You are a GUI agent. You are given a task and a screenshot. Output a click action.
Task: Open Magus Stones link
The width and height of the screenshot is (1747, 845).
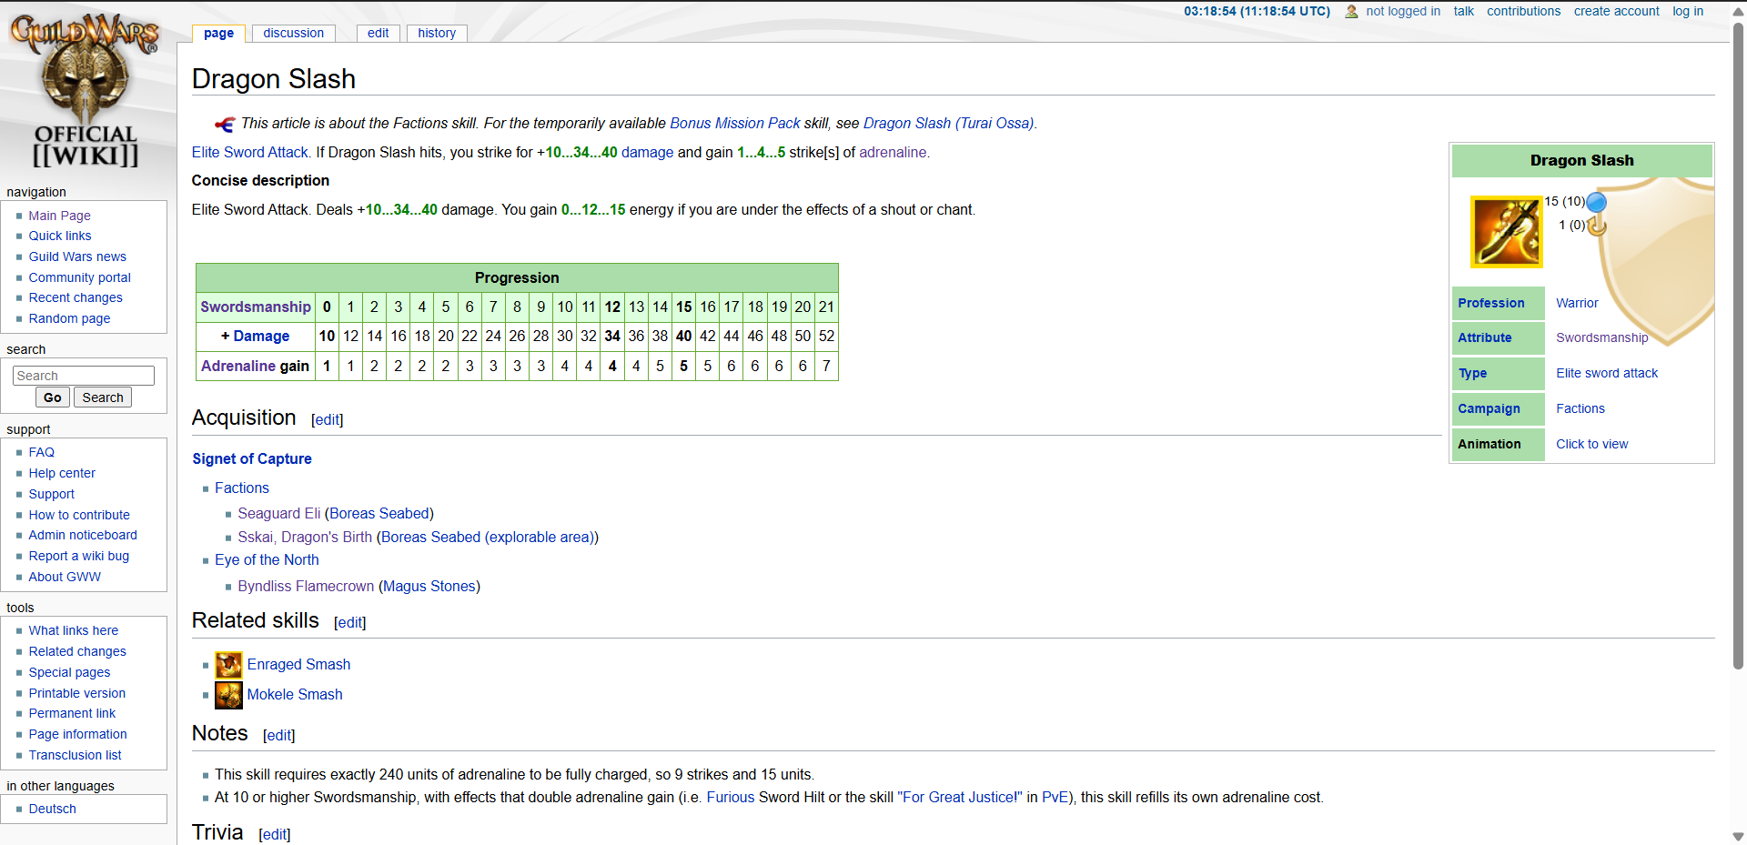(429, 586)
